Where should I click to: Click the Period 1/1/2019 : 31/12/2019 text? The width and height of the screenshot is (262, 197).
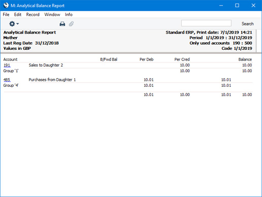point(221,38)
